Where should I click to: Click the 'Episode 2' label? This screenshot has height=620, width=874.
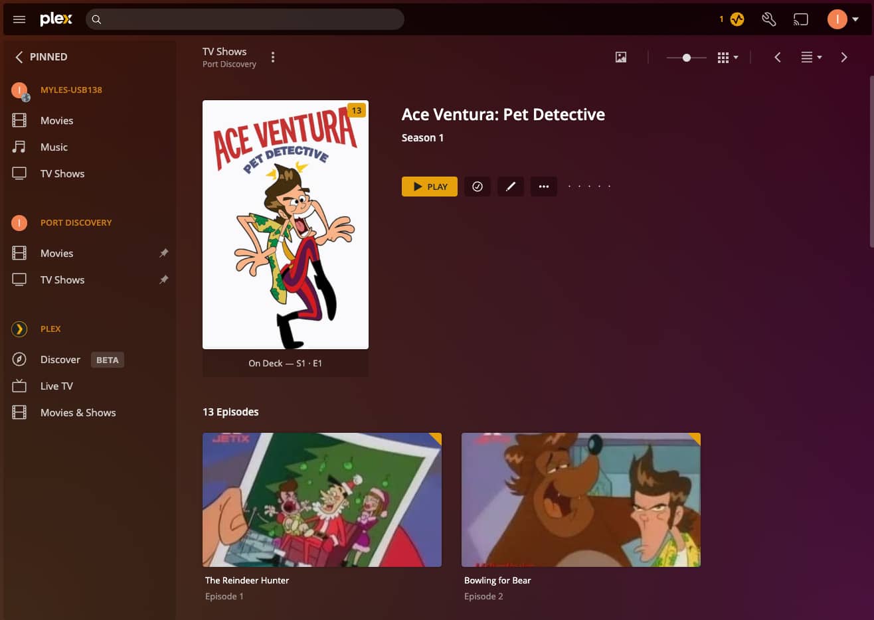(x=483, y=596)
